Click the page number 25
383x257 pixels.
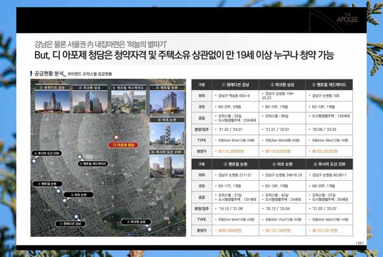(360, 243)
